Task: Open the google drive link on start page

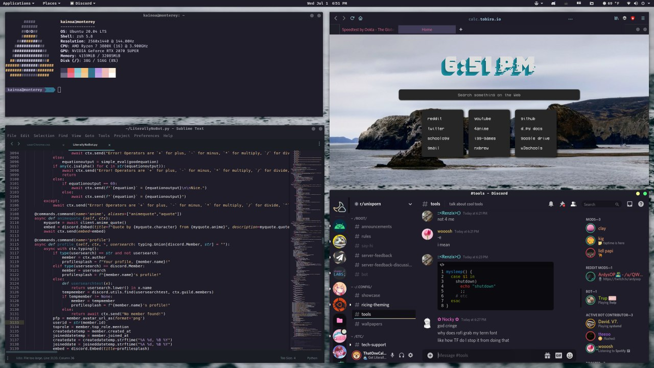Action: (x=535, y=138)
